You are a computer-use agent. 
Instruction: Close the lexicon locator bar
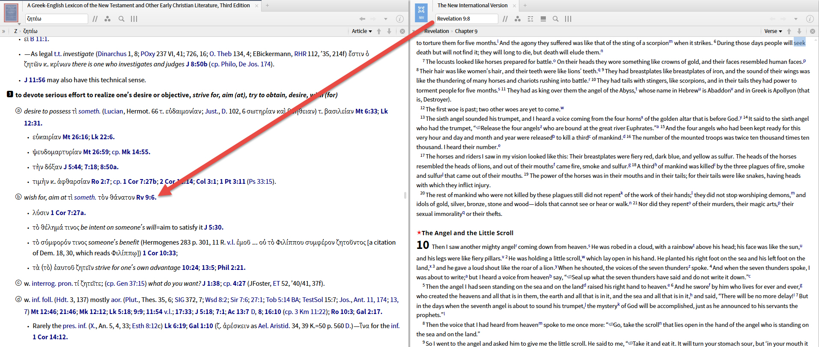coord(402,31)
